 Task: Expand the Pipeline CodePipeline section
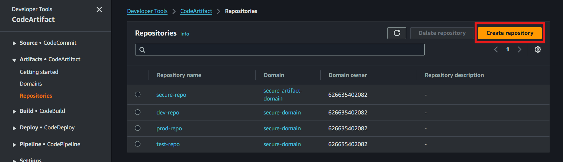tap(14, 145)
